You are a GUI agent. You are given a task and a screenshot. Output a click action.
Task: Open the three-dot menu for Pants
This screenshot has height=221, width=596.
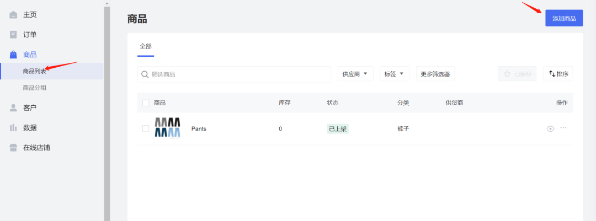tap(563, 128)
